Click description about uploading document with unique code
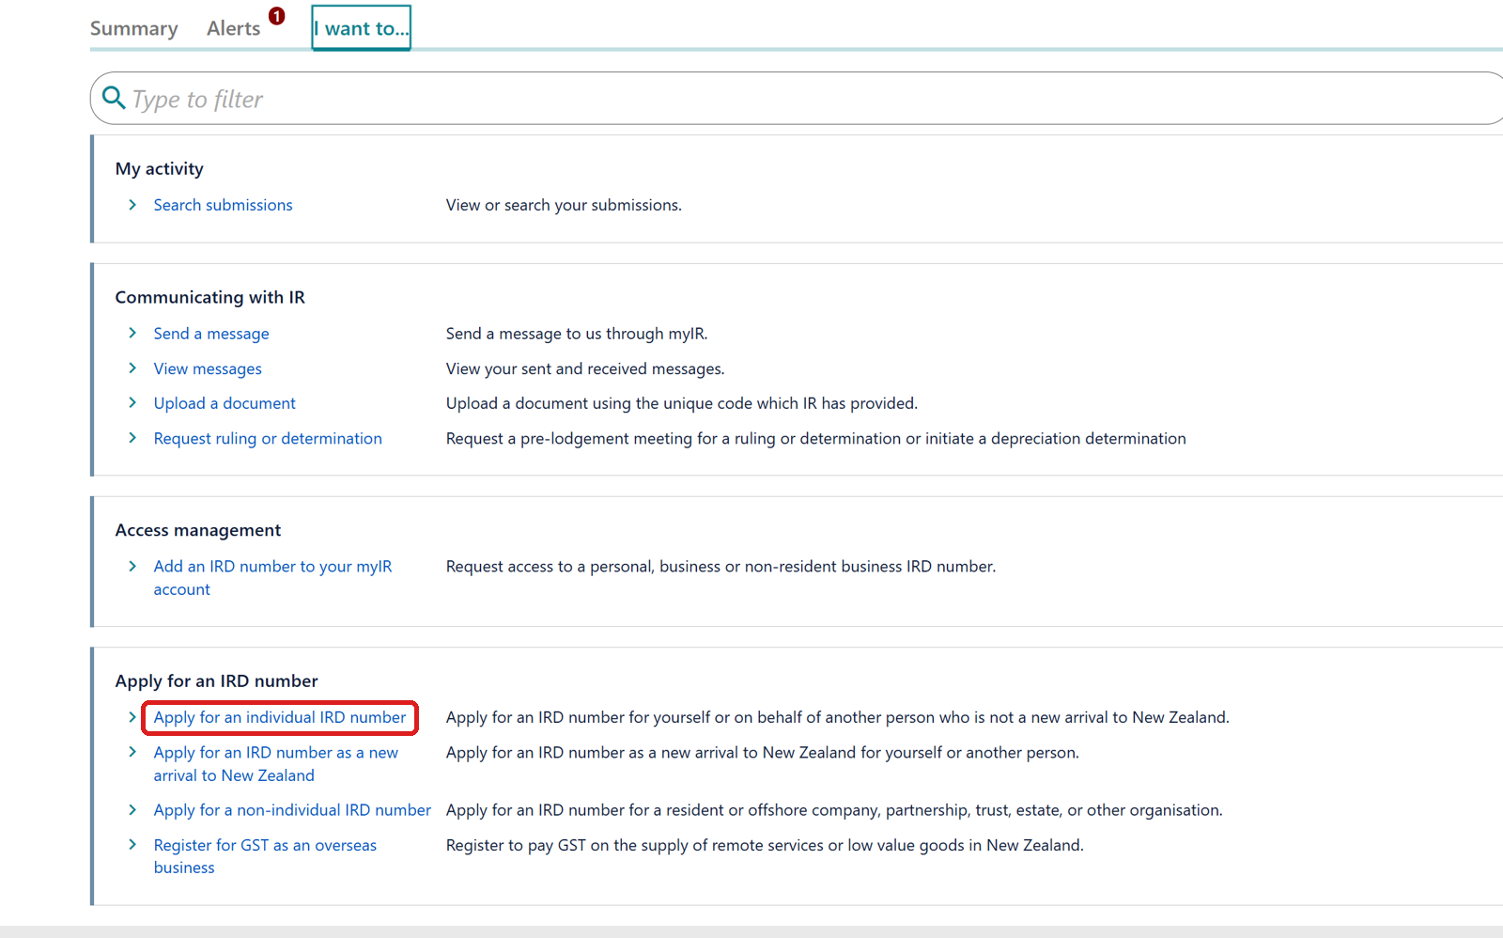Viewport: 1503px width, 938px height. tap(682, 403)
